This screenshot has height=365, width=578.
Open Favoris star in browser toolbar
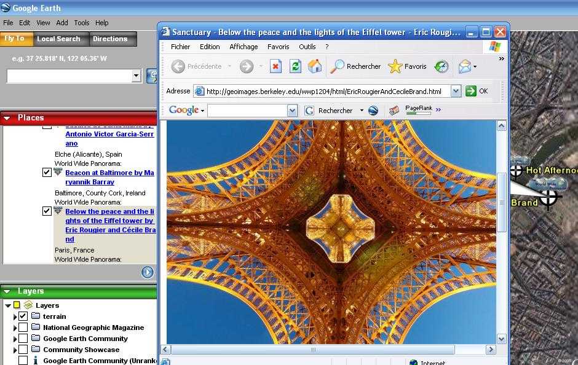tap(395, 66)
